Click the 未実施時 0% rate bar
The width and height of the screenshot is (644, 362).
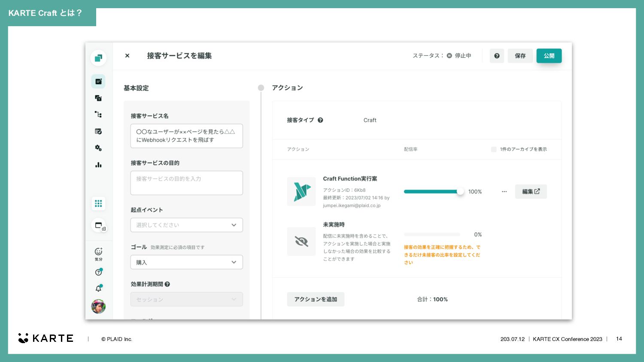click(432, 235)
